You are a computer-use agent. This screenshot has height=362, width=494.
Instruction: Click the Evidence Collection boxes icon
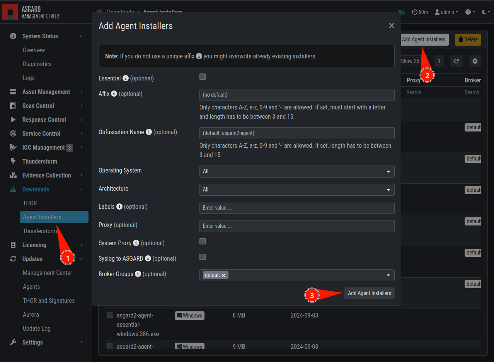tap(13, 175)
